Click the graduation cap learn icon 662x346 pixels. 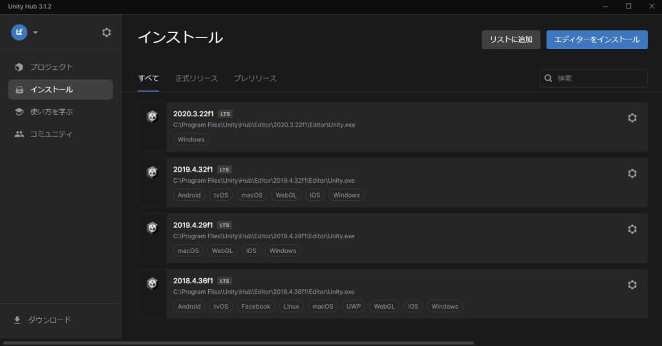19,112
